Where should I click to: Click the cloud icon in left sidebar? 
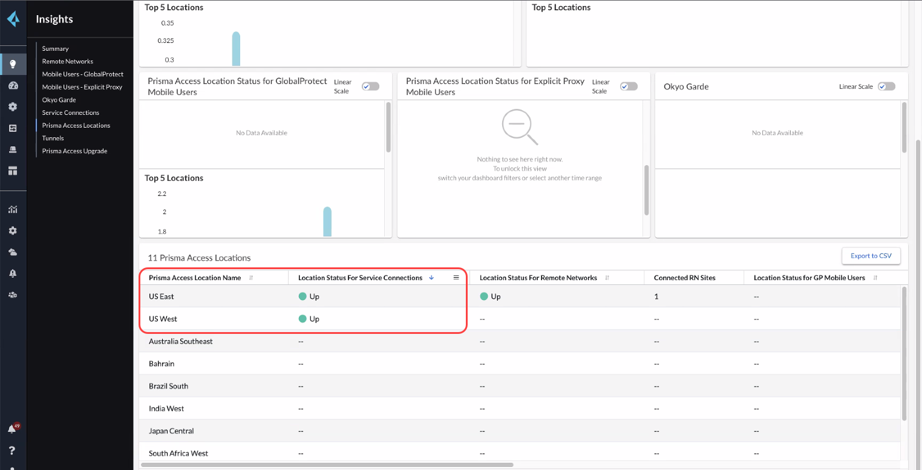tap(13, 252)
